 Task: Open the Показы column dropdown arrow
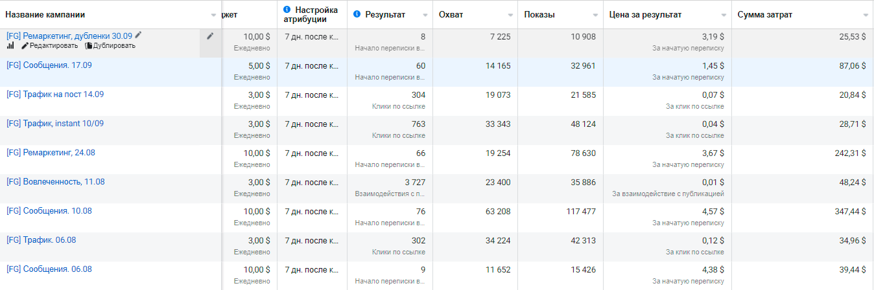pyautogui.click(x=595, y=15)
